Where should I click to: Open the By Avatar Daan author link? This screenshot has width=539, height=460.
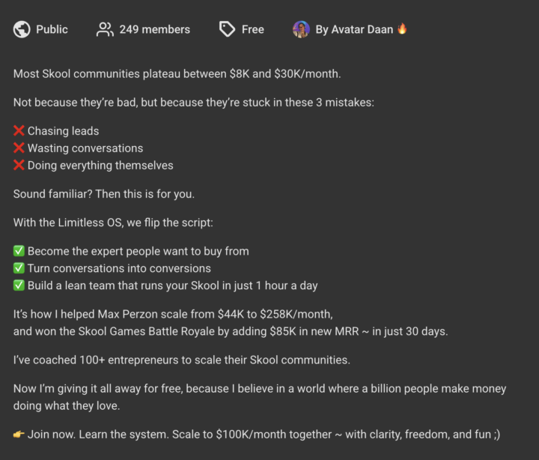(x=354, y=29)
